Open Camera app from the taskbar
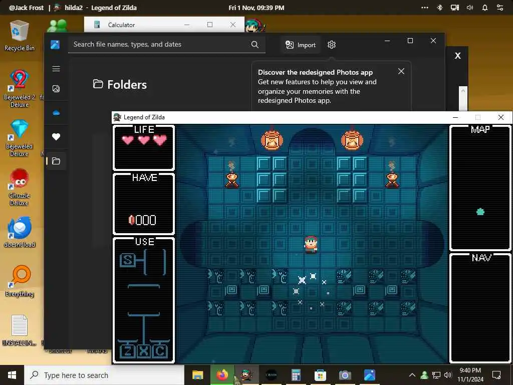513x385 pixels. tap(345, 375)
